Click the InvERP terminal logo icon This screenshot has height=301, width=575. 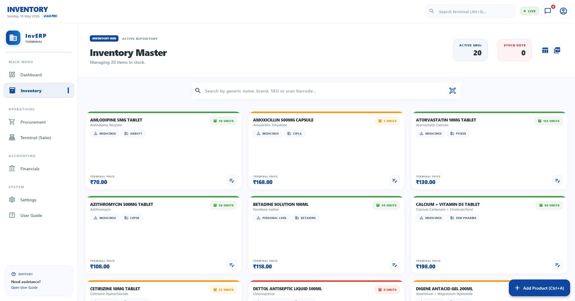pos(13,38)
